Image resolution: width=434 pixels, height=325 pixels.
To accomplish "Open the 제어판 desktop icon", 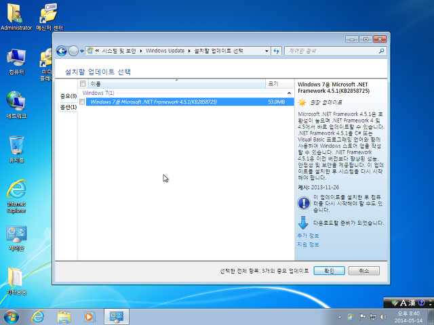I will point(16,238).
